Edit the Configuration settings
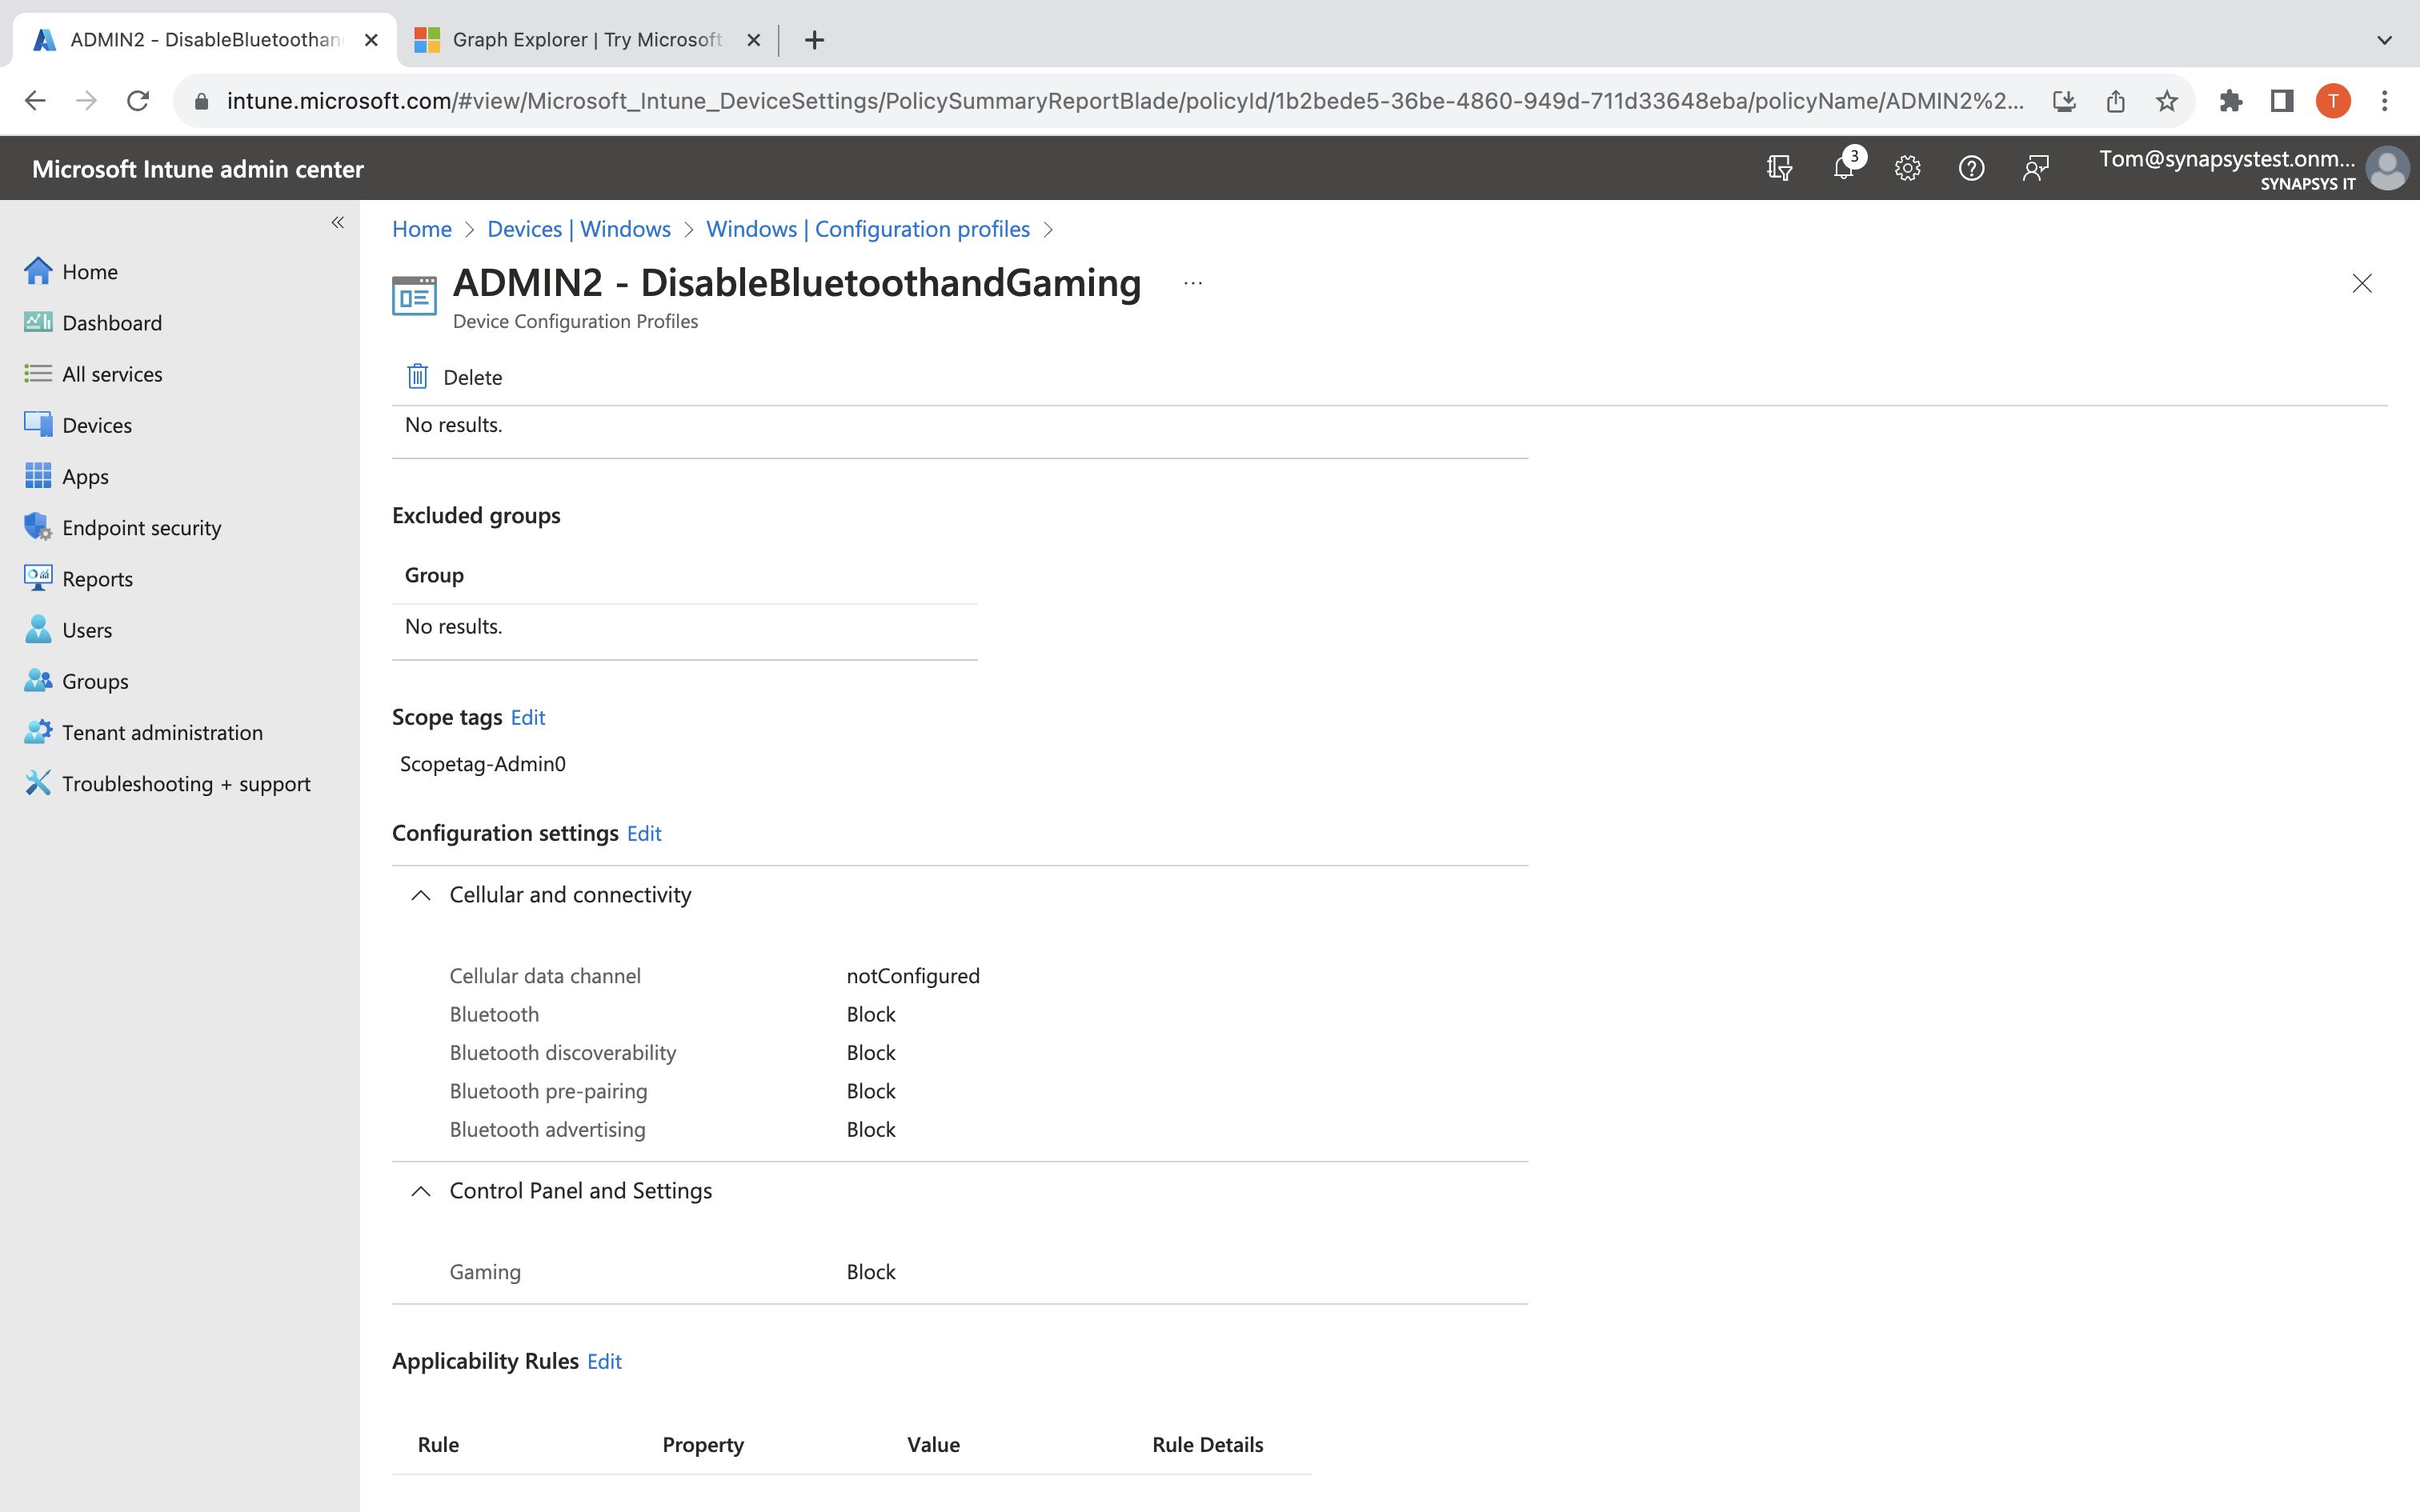The width and height of the screenshot is (2420, 1512). pyautogui.click(x=644, y=833)
